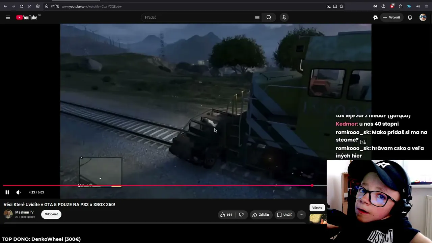
Task: Open the MaskinnTV channel name link
Action: point(24,212)
